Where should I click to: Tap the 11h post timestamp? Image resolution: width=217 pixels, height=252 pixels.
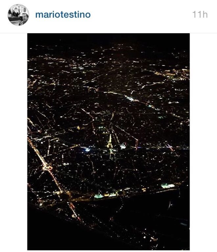coord(200,14)
